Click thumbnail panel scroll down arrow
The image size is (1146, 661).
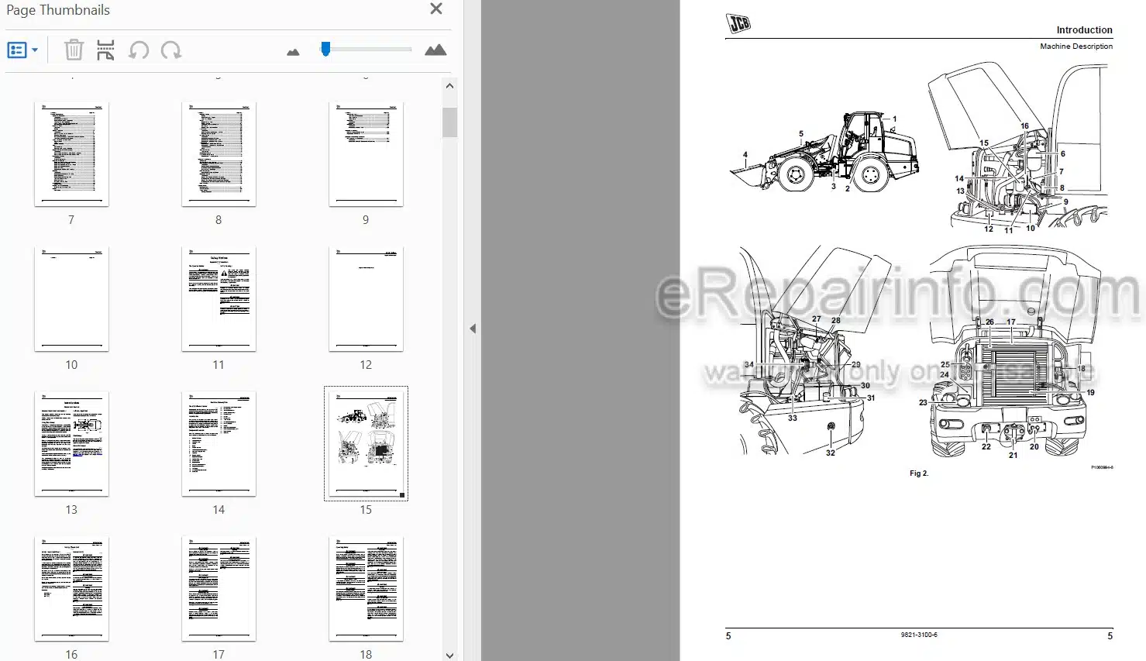449,655
